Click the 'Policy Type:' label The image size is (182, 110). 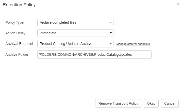(15, 22)
